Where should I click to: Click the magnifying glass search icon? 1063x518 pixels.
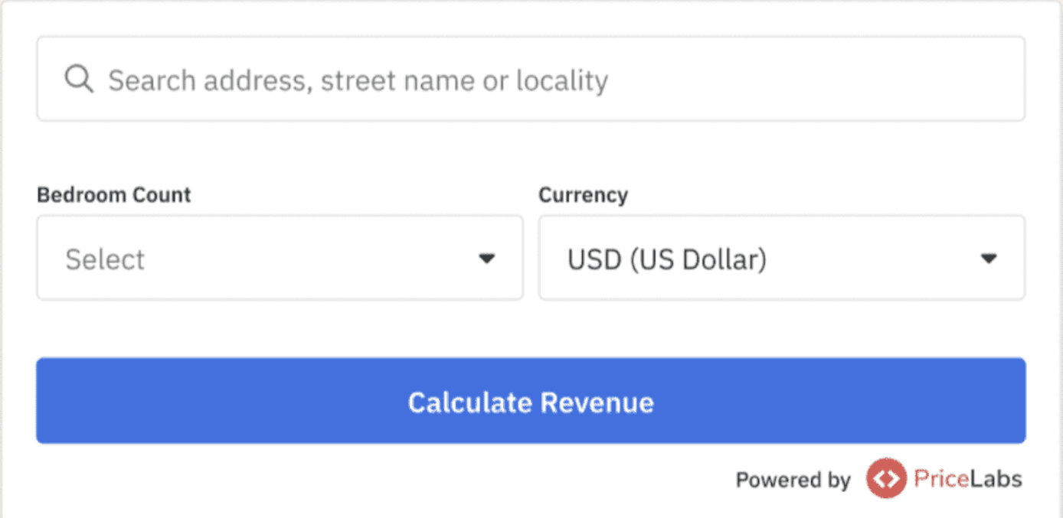tap(78, 79)
